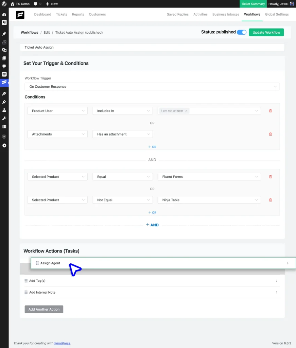Open the WordPress logo menu
The image size is (296, 348).
[x=4, y=4]
